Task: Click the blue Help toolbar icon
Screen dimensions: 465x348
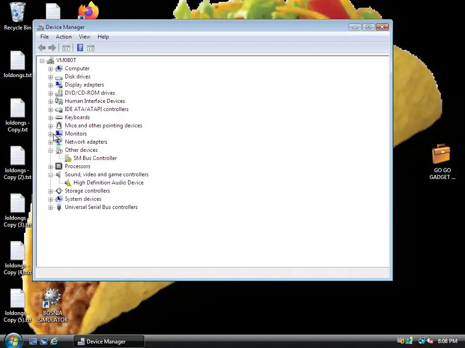Action: 80,48
